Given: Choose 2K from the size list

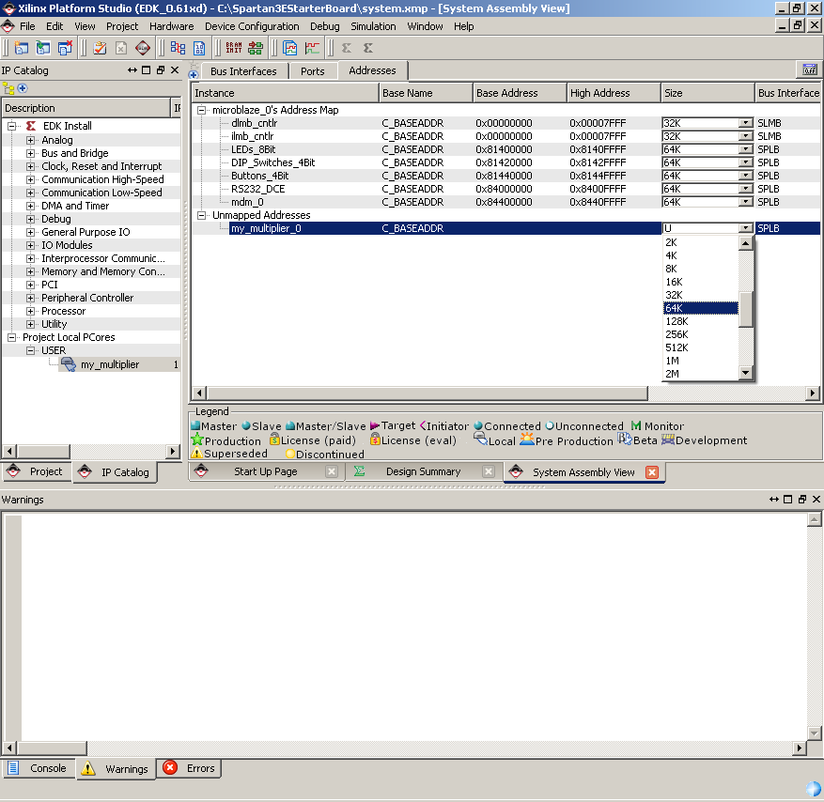Looking at the screenshot, I should click(x=701, y=242).
